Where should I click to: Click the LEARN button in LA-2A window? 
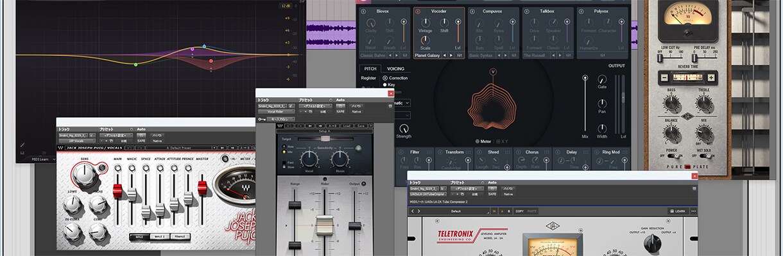pyautogui.click(x=678, y=211)
